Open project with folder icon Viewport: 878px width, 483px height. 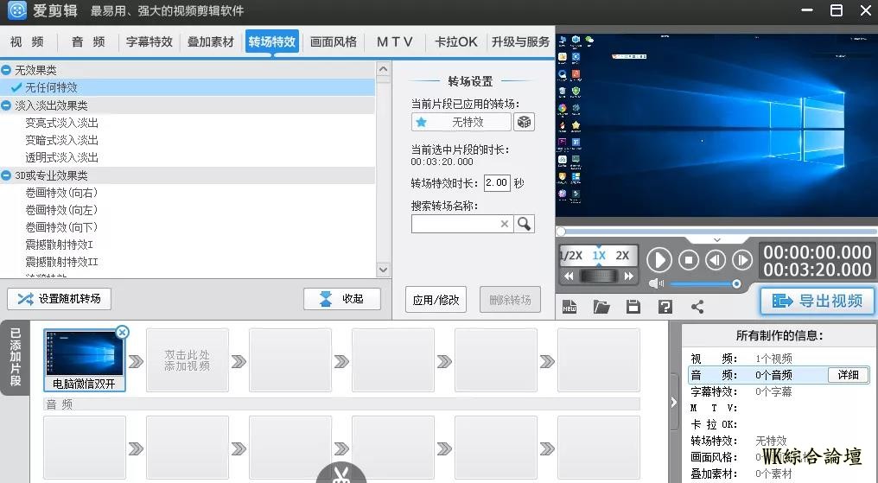point(601,307)
